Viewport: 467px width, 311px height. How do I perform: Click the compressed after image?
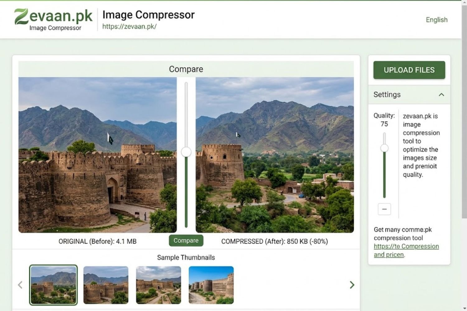tap(275, 155)
